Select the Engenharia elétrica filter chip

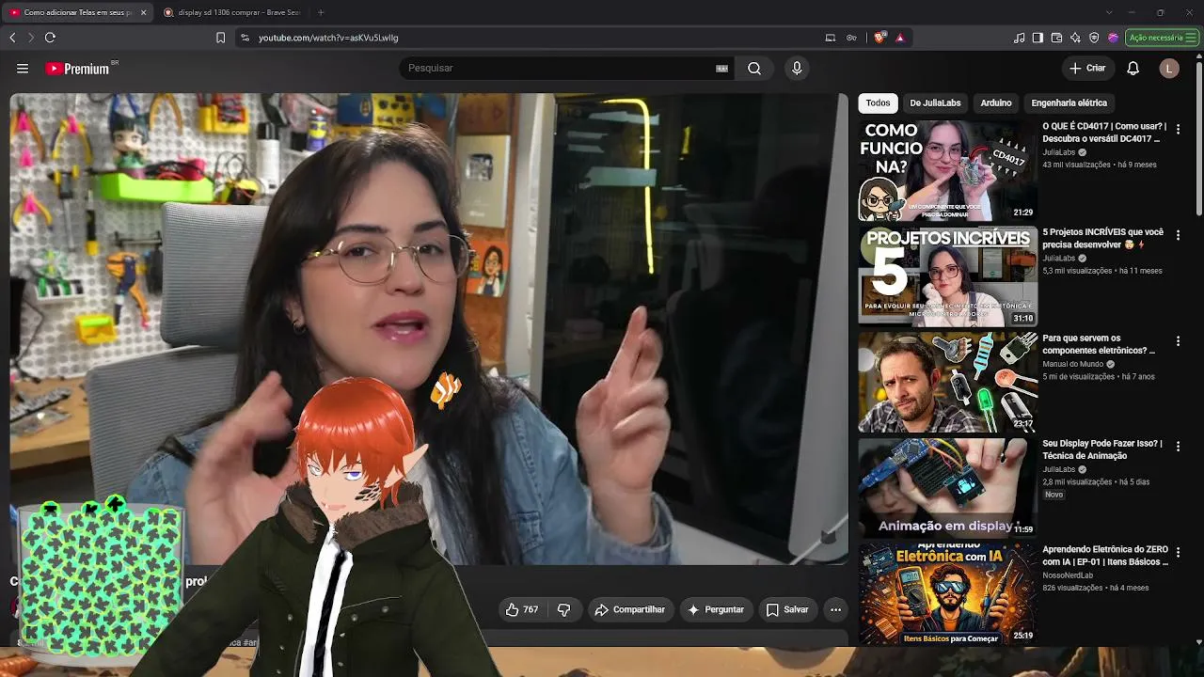(x=1069, y=103)
